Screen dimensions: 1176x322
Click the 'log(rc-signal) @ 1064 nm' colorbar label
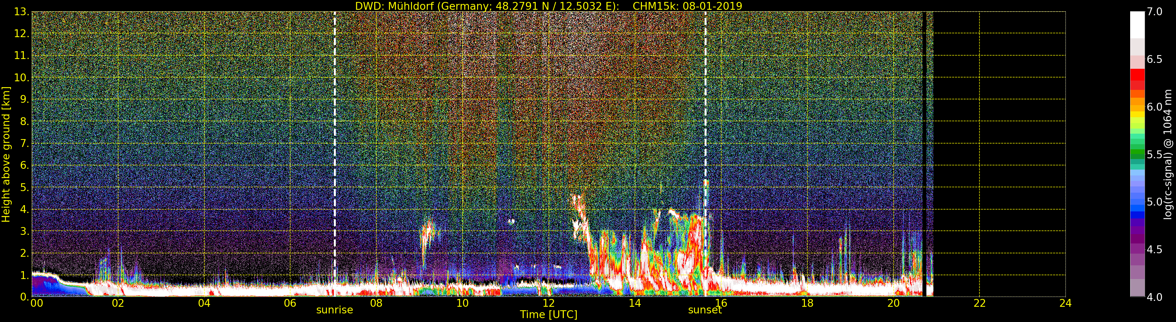click(1168, 154)
